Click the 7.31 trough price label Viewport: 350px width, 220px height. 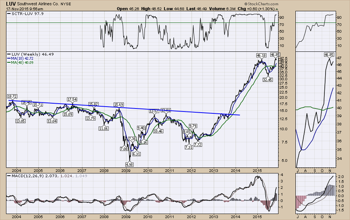(x=189, y=147)
